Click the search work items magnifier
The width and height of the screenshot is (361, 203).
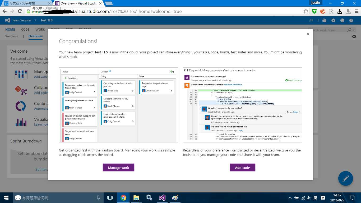coord(350,30)
